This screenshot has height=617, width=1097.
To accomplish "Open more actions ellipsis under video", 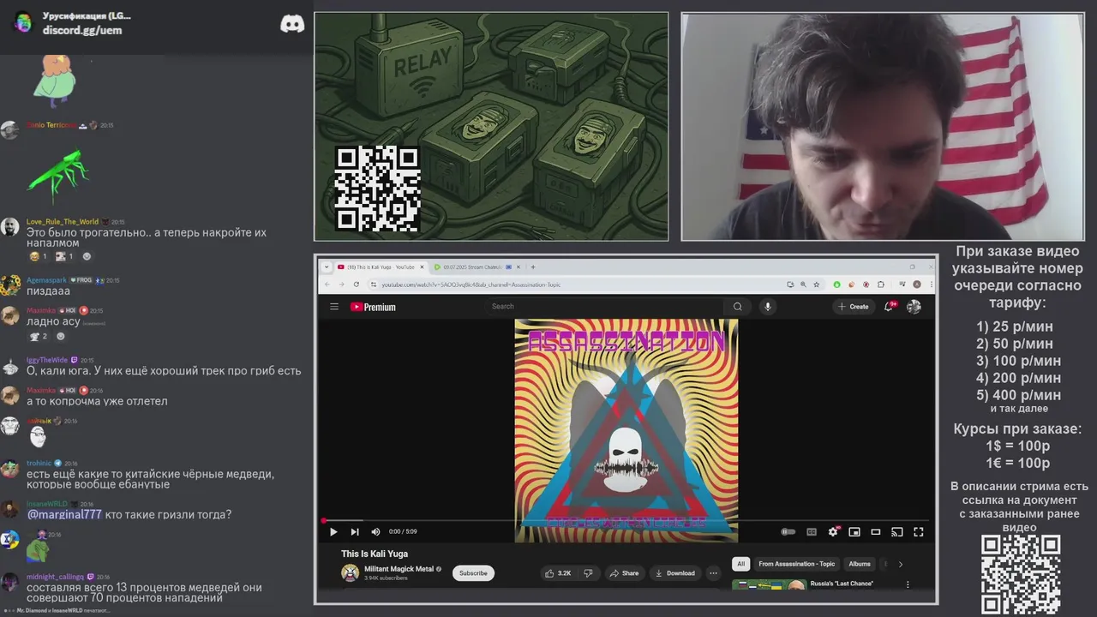I will [713, 573].
